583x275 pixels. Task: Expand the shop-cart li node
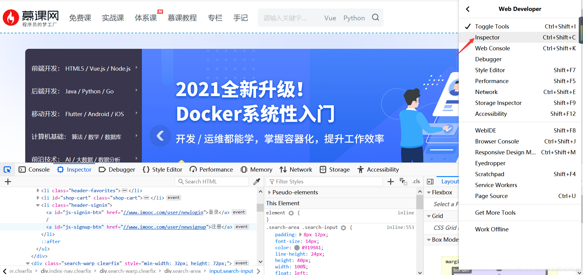pyautogui.click(x=38, y=198)
